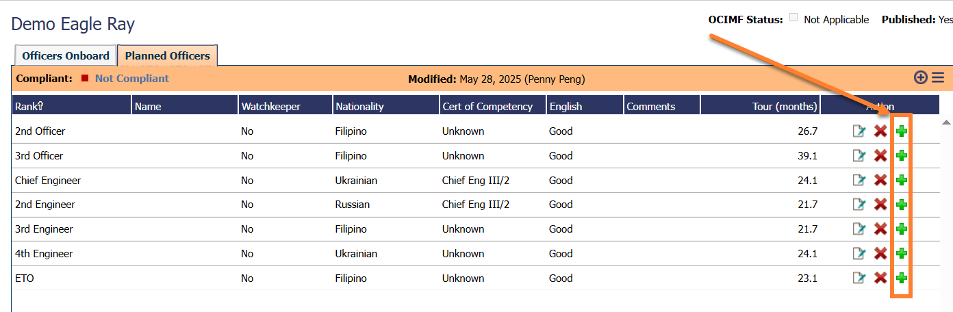Click the circled plus icon in header
Image resolution: width=953 pixels, height=312 pixels.
921,78
